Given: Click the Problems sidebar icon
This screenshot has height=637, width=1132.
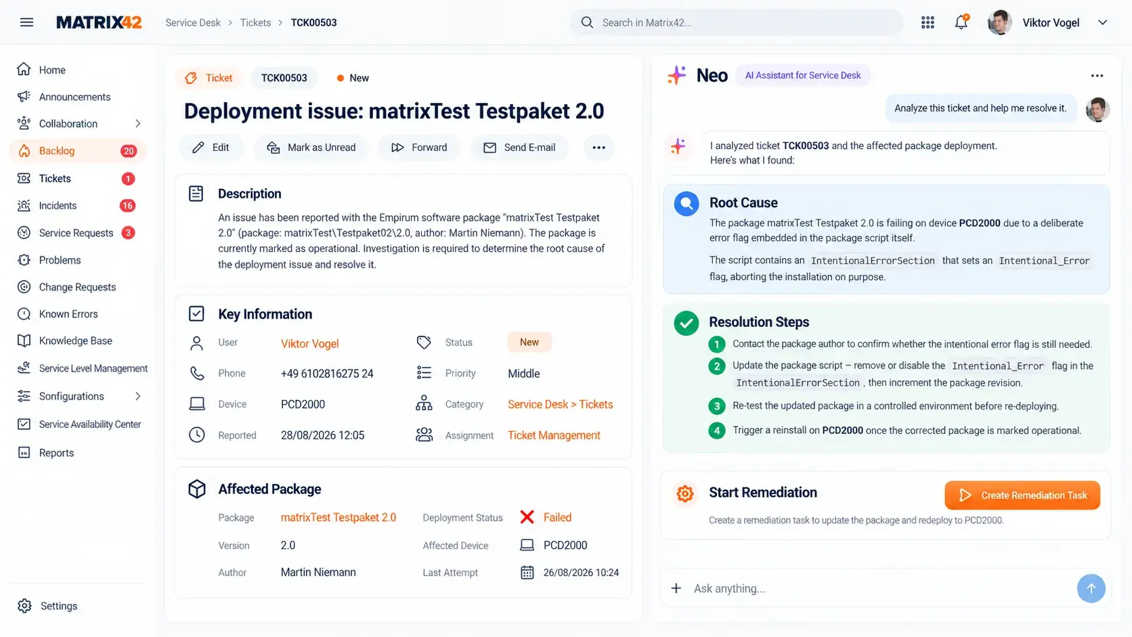Looking at the screenshot, I should [24, 260].
